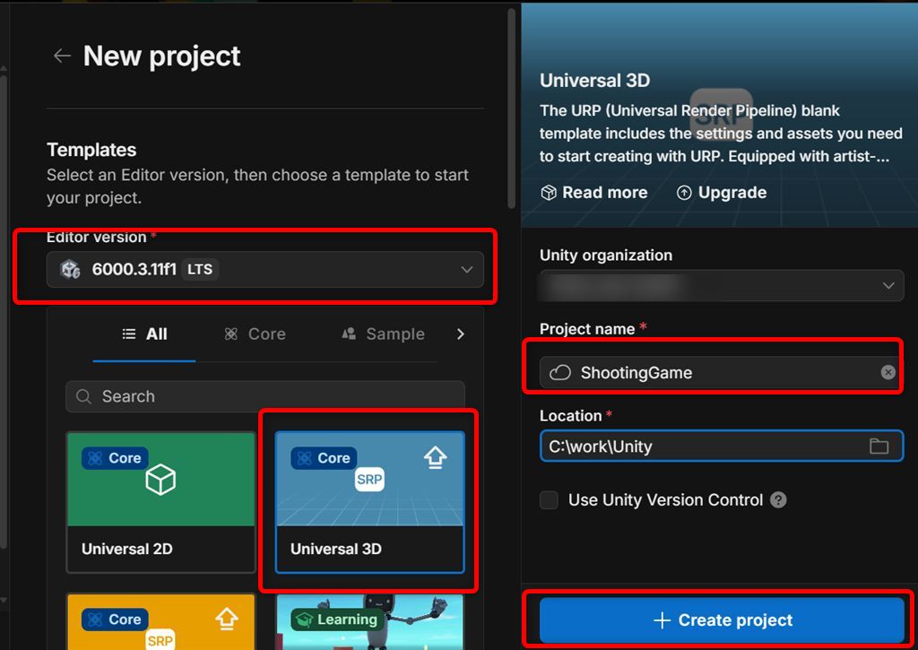Open help icon next to Unity Version Control
The height and width of the screenshot is (650, 918).
coord(778,500)
